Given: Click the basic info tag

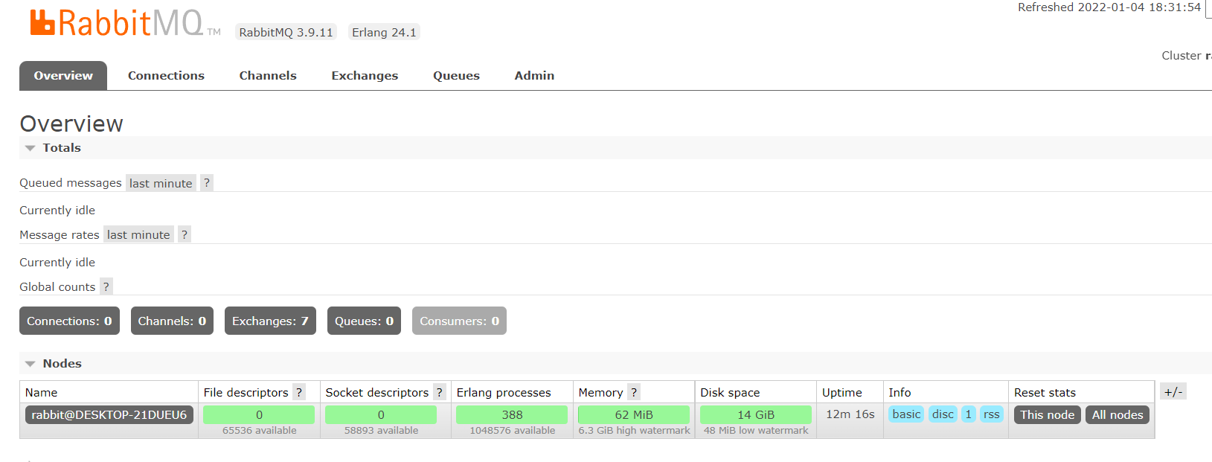Looking at the screenshot, I should (x=906, y=414).
